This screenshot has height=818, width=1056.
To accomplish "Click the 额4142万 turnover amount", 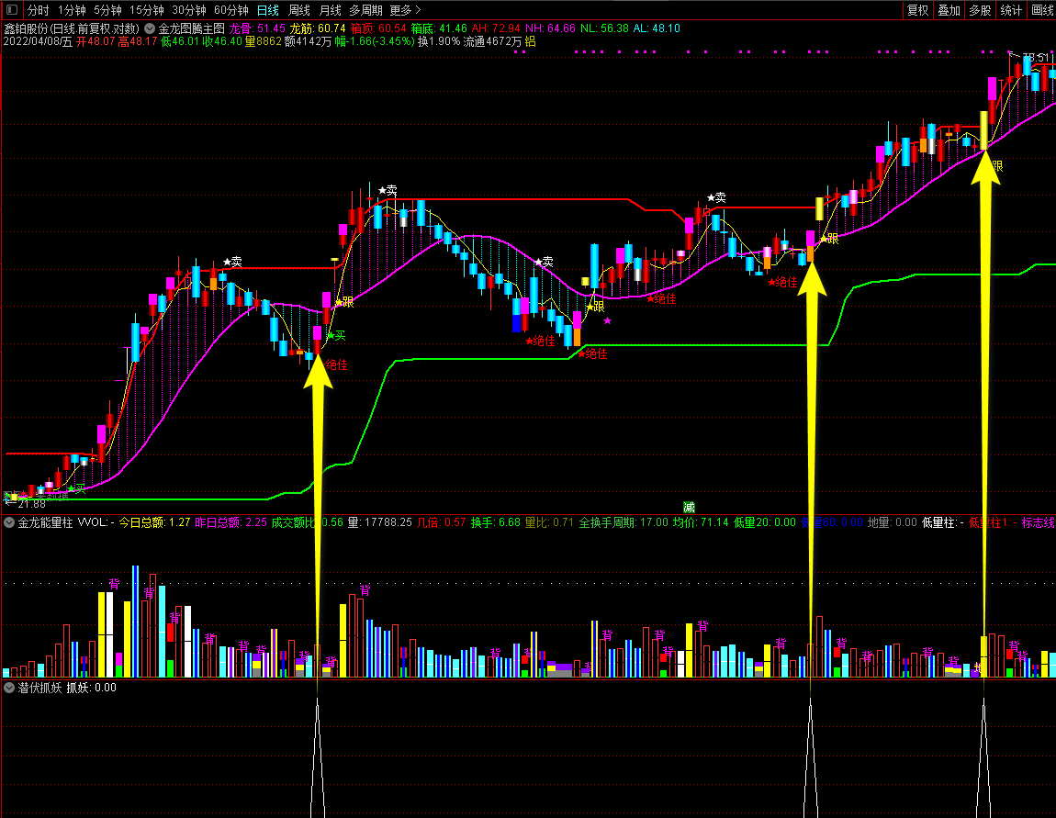I will tap(308, 41).
